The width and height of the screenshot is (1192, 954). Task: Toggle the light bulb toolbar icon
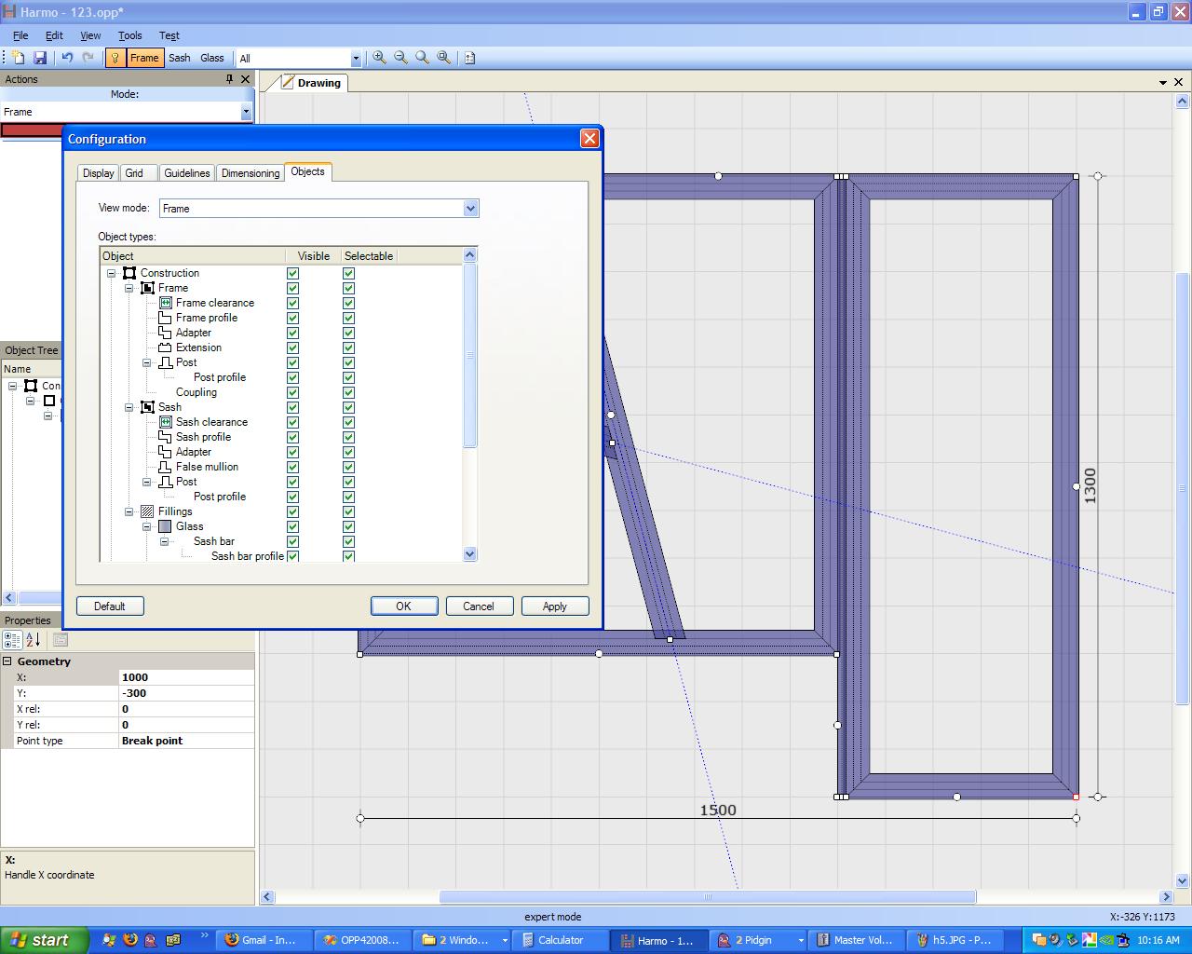pyautogui.click(x=115, y=58)
